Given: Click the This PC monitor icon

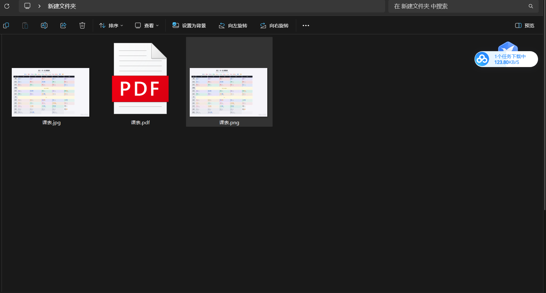Looking at the screenshot, I should (27, 6).
